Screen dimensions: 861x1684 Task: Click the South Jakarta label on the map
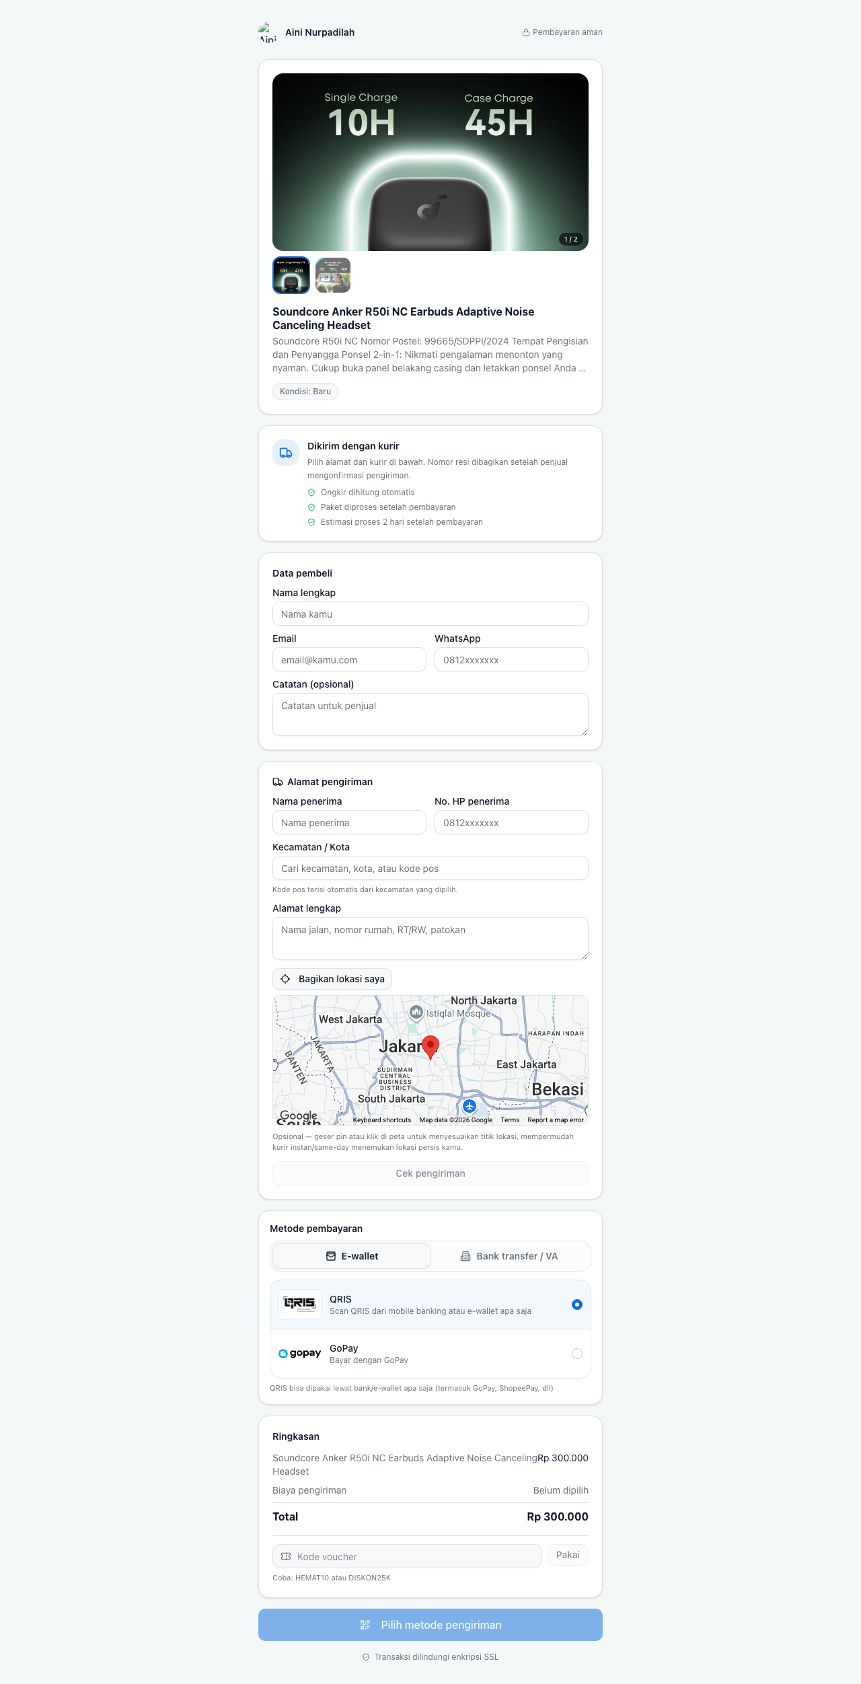pyautogui.click(x=391, y=1099)
